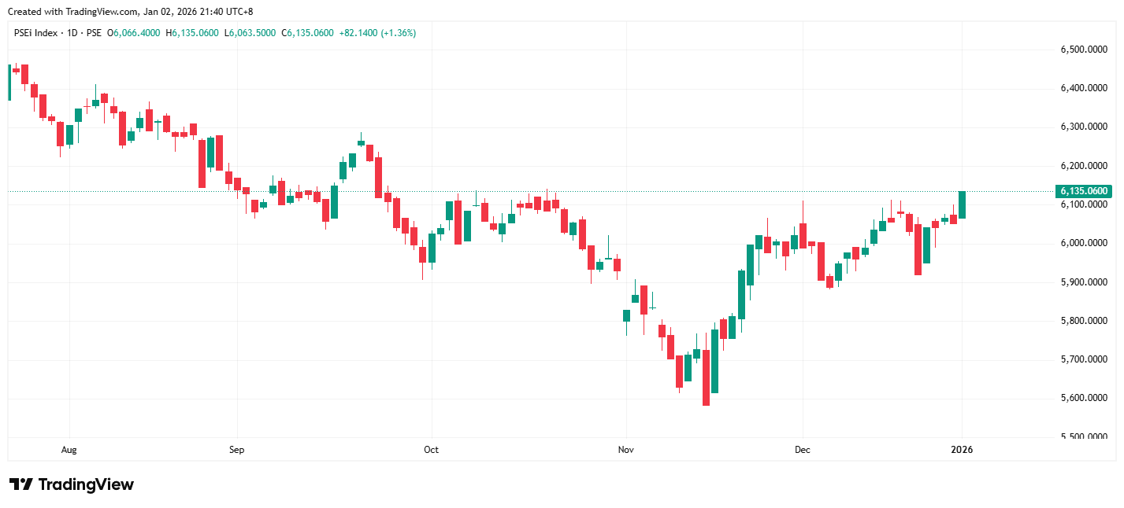Select the Dec label on time axis
This screenshot has height=508, width=1124.
(803, 450)
